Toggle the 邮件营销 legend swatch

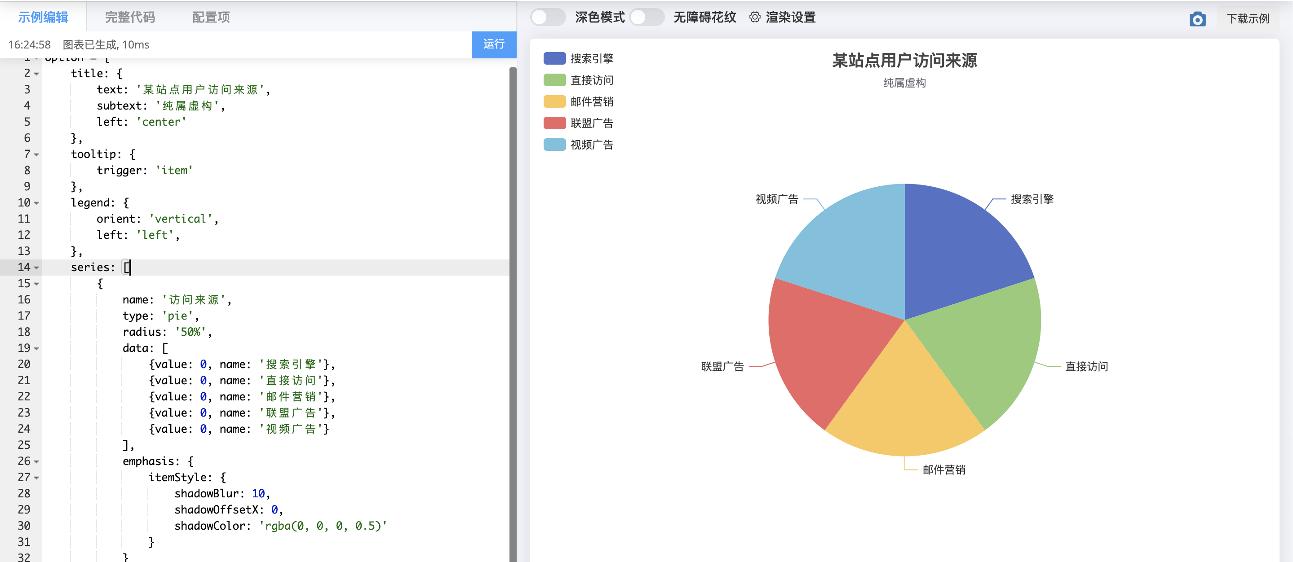pyautogui.click(x=554, y=101)
